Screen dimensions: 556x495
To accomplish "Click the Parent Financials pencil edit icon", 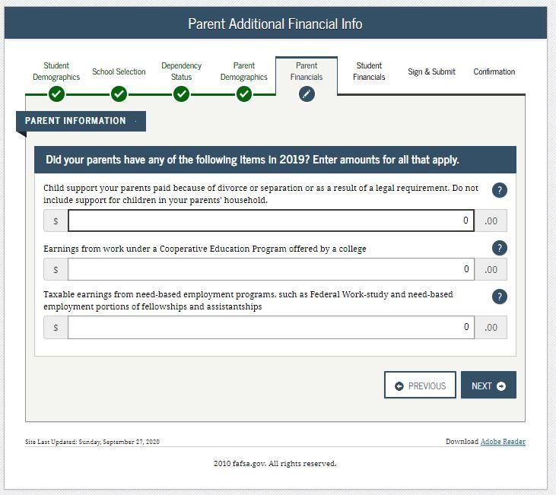I will (x=307, y=94).
